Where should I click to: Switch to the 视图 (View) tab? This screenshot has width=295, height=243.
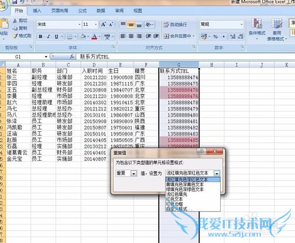pos(137,11)
